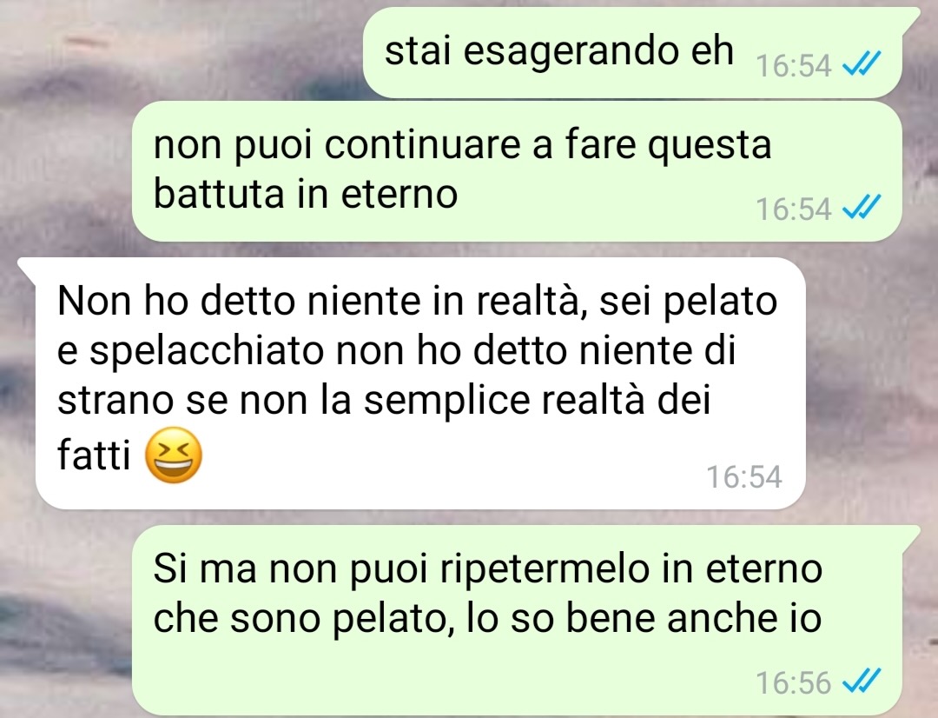
Task: Select the 'Si ma non puoi ripetermelo' message
Action: pos(524,620)
